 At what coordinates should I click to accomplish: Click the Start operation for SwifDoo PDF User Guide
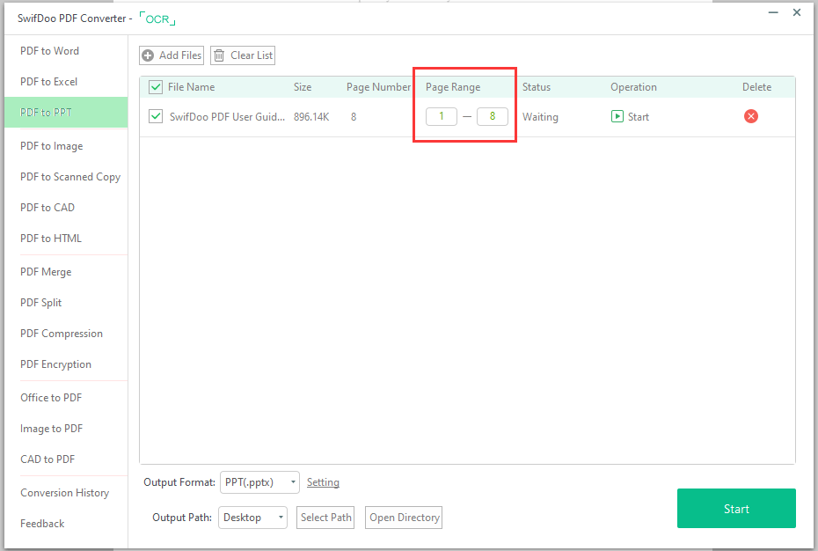(x=630, y=116)
